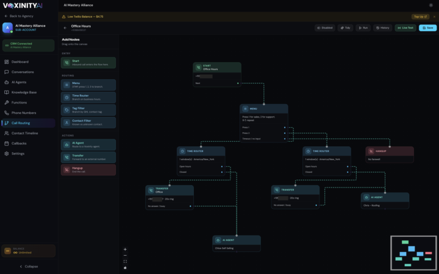The image size is (439, 274).
Task: Click the Knowledge Base book icon
Action: point(7,93)
